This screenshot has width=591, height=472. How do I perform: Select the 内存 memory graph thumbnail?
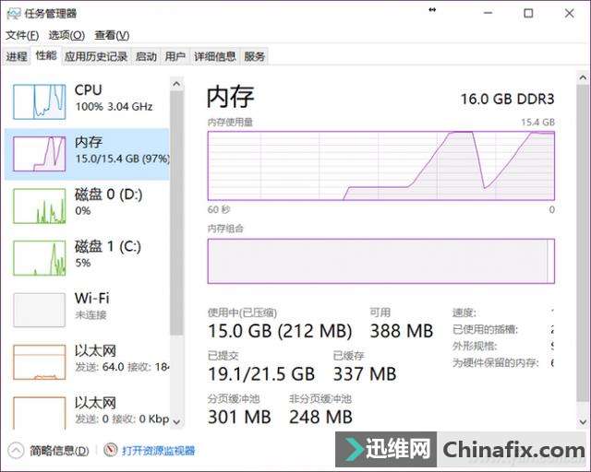(39, 154)
